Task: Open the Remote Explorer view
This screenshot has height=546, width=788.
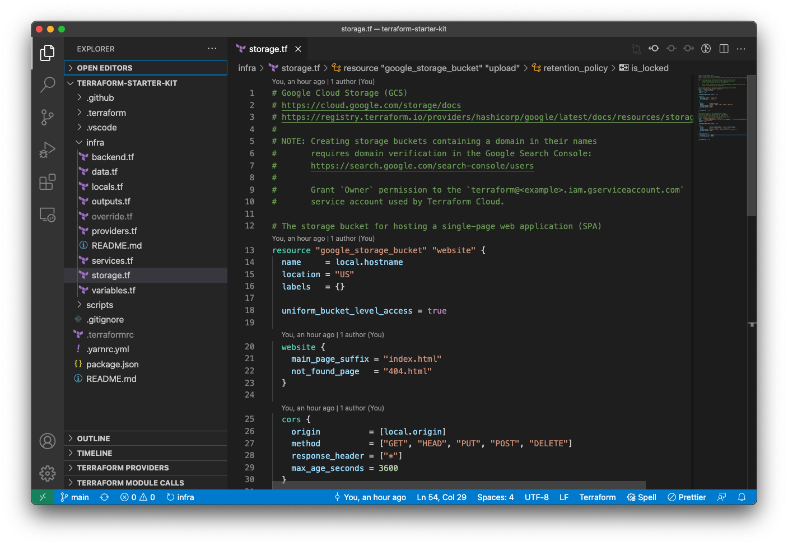Action: 48,214
